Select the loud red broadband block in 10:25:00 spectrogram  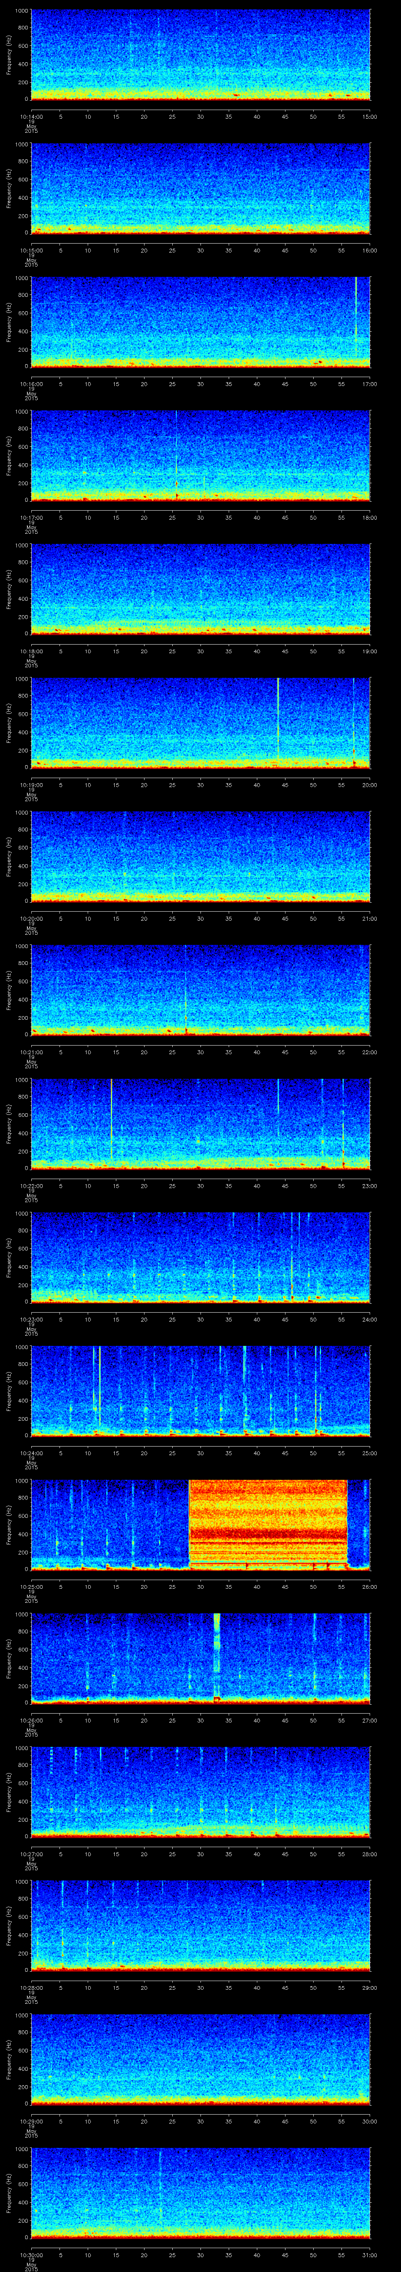tap(268, 1524)
